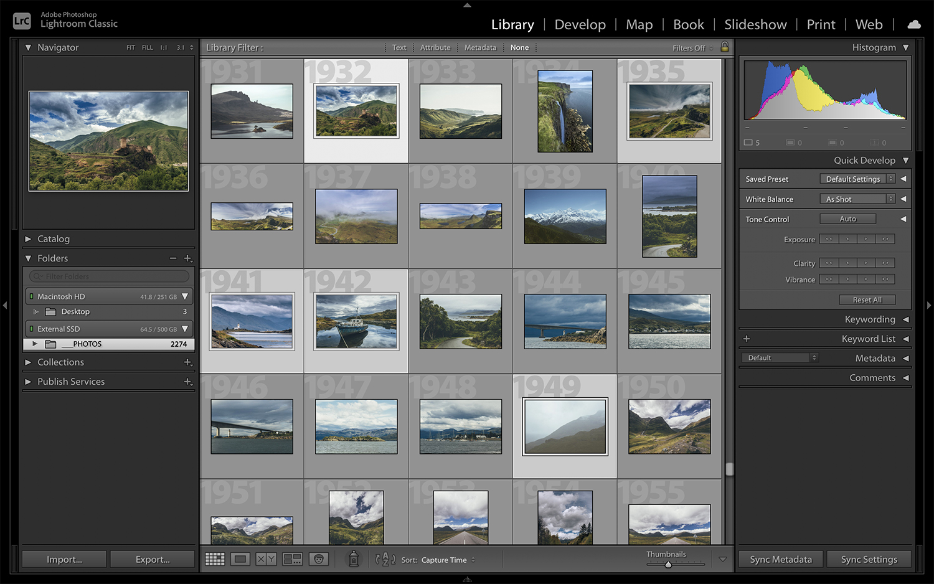This screenshot has height=584, width=934.
Task: Click the cloud sync icon top right
Action: coord(913,24)
